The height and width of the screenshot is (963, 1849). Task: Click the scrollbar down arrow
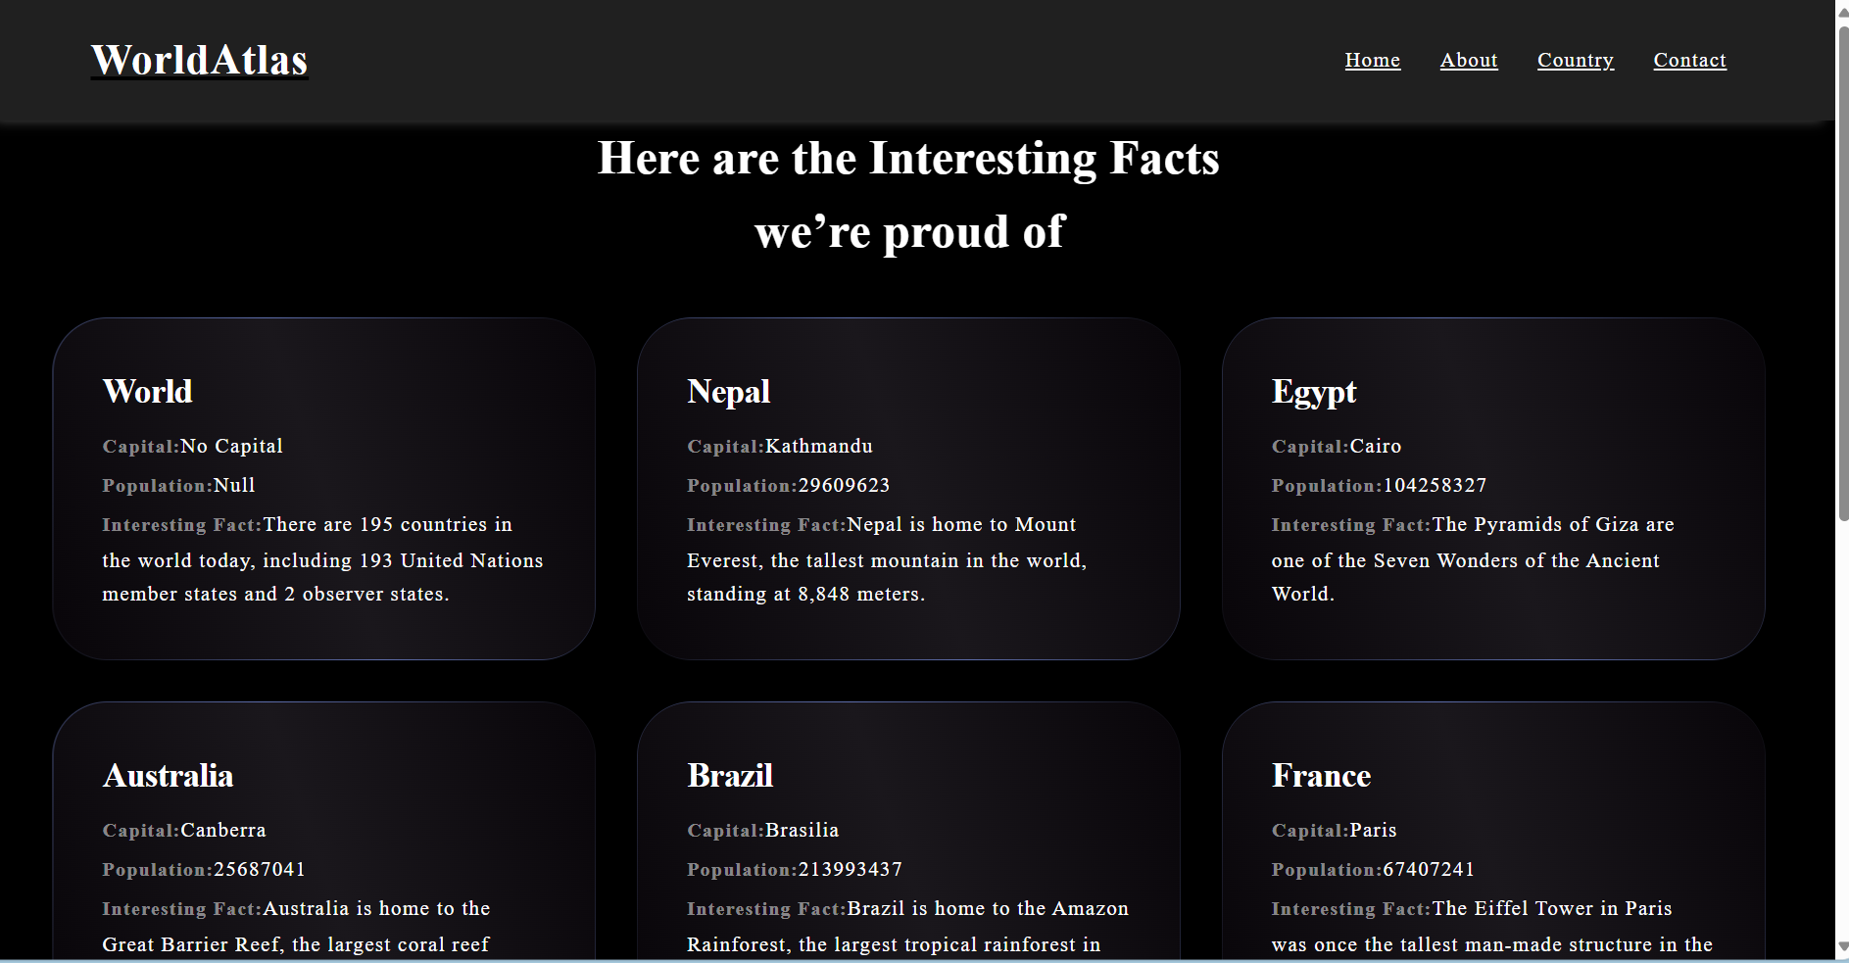click(x=1842, y=947)
